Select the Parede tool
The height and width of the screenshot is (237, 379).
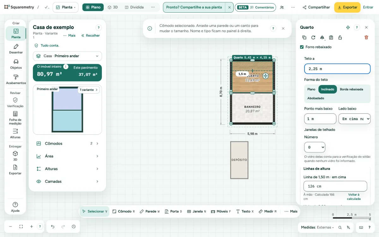pos(150,211)
